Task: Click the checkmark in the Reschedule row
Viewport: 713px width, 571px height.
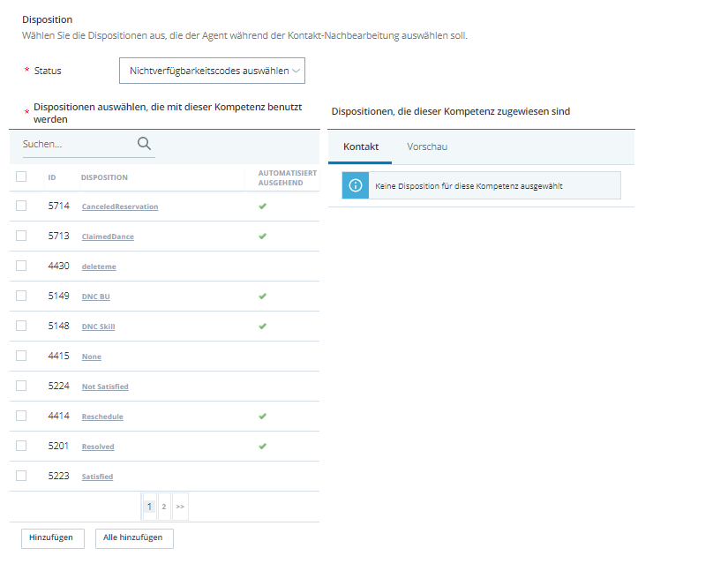Action: [x=262, y=417]
